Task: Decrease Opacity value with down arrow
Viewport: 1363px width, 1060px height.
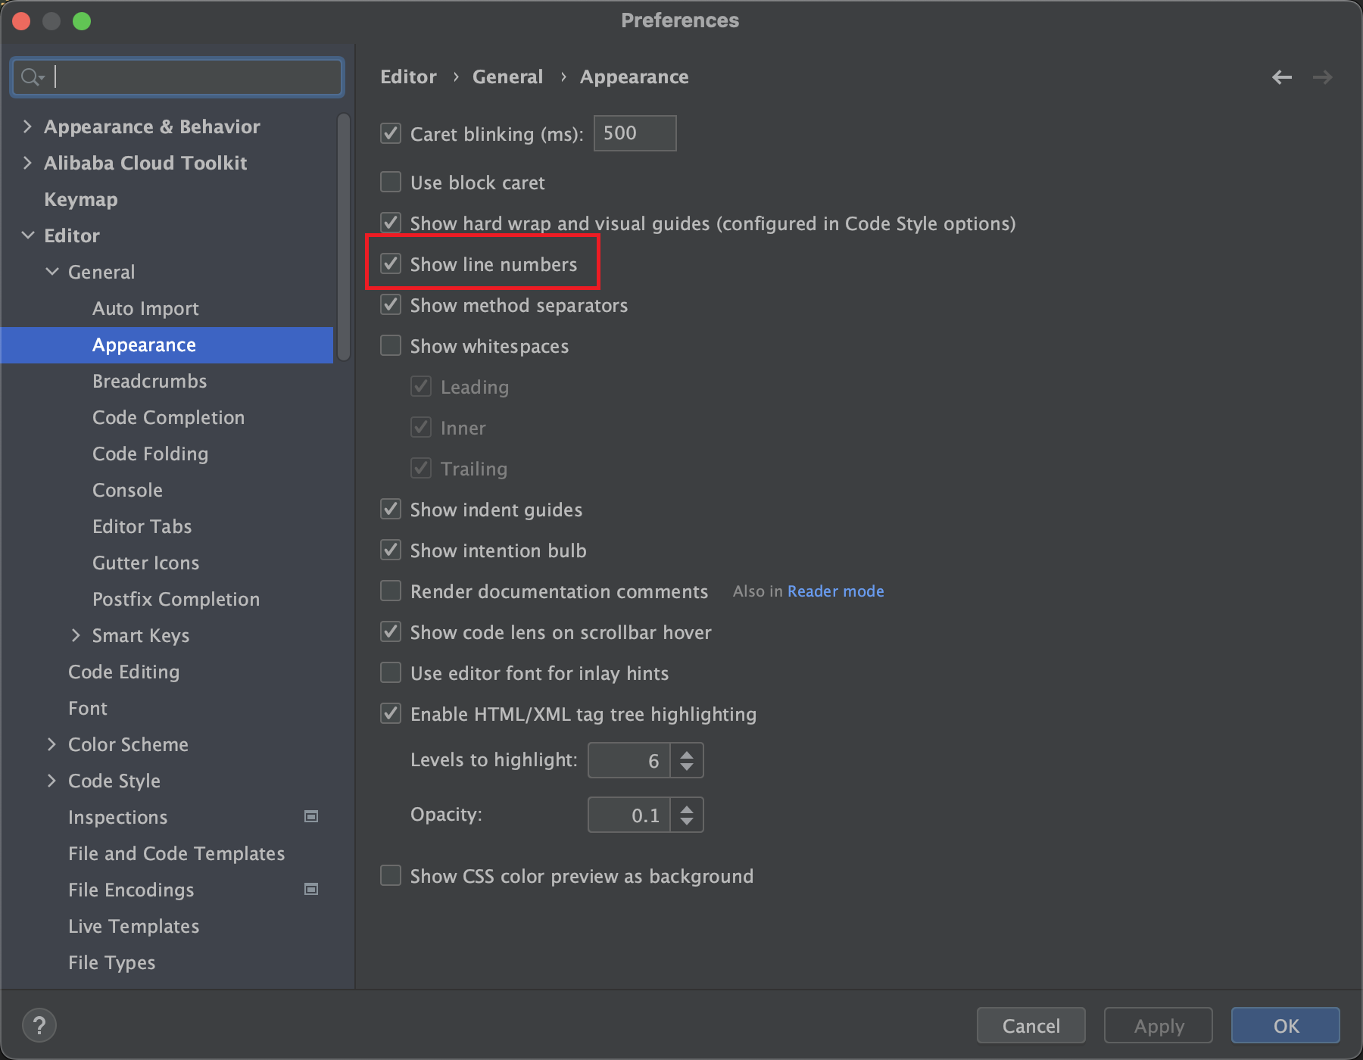Action: click(687, 821)
